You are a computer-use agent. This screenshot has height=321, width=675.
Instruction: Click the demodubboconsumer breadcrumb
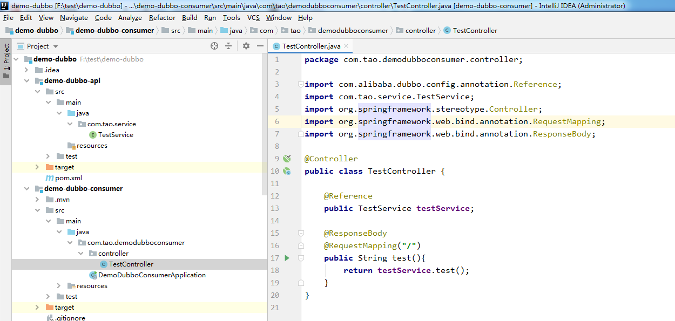pos(348,31)
